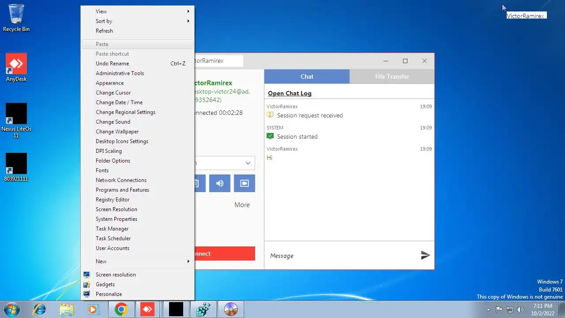Switch to the Chat tab
The height and width of the screenshot is (318, 565).
pos(307,76)
